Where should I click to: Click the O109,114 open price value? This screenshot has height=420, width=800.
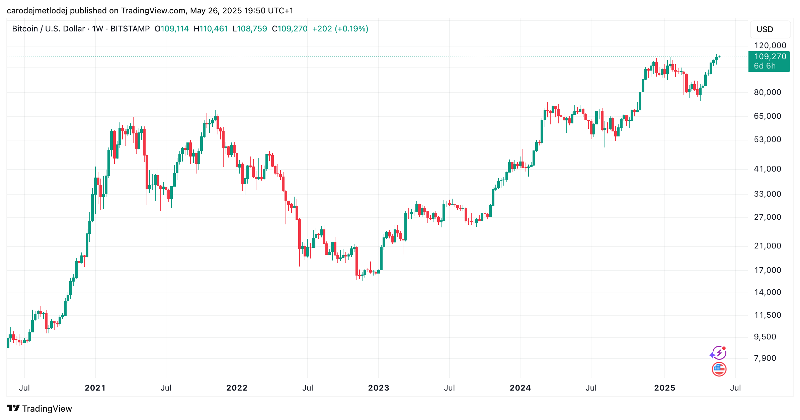click(x=172, y=29)
